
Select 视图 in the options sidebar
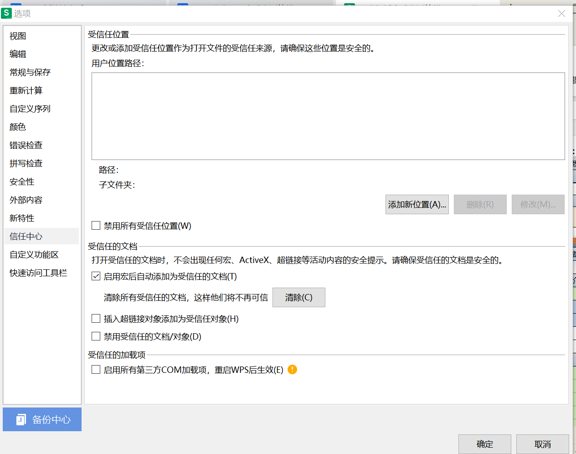17,36
